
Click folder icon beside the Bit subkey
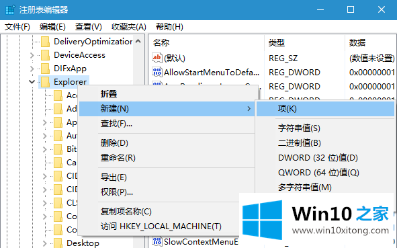pyautogui.click(x=58, y=149)
